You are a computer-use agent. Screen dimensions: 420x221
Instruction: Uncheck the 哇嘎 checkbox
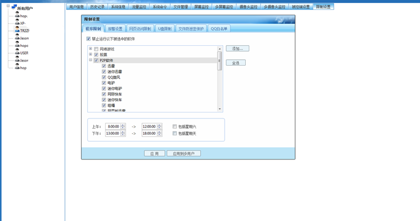click(104, 105)
